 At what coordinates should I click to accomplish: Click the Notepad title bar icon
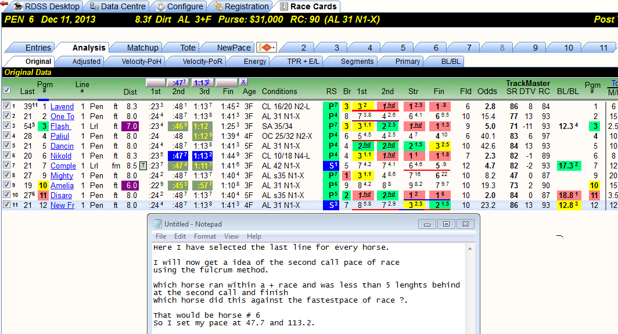coord(157,224)
